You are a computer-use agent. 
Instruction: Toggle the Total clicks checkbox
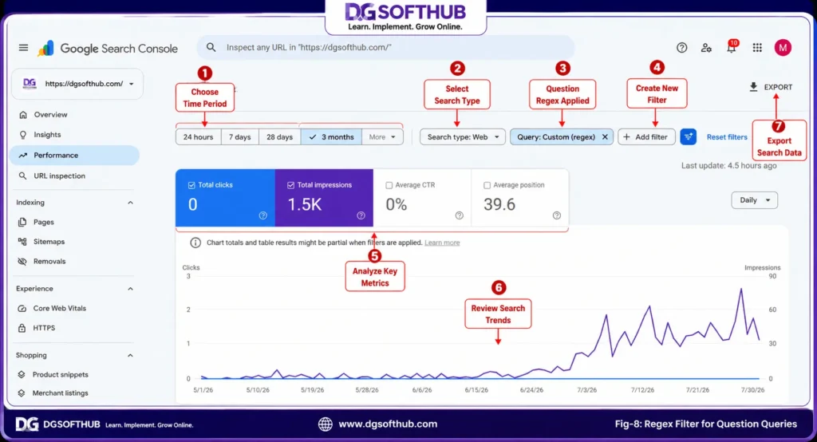[191, 185]
